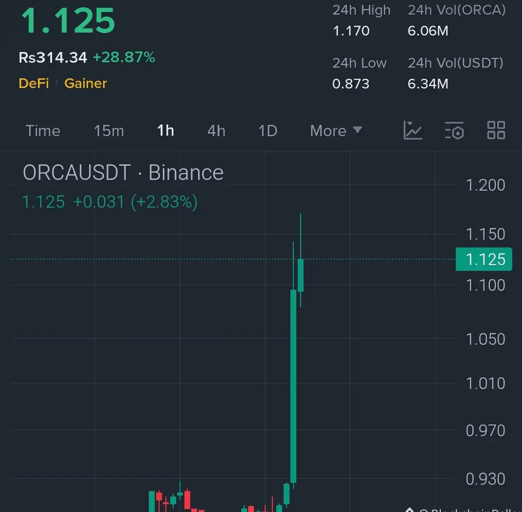The image size is (522, 512).
Task: Click the tall green breakout candle
Action: (293, 386)
